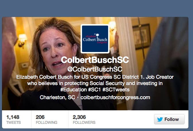Open the Colbert Busch campaign logo avatar
Viewport: 193px width, 131px height.
[95, 39]
